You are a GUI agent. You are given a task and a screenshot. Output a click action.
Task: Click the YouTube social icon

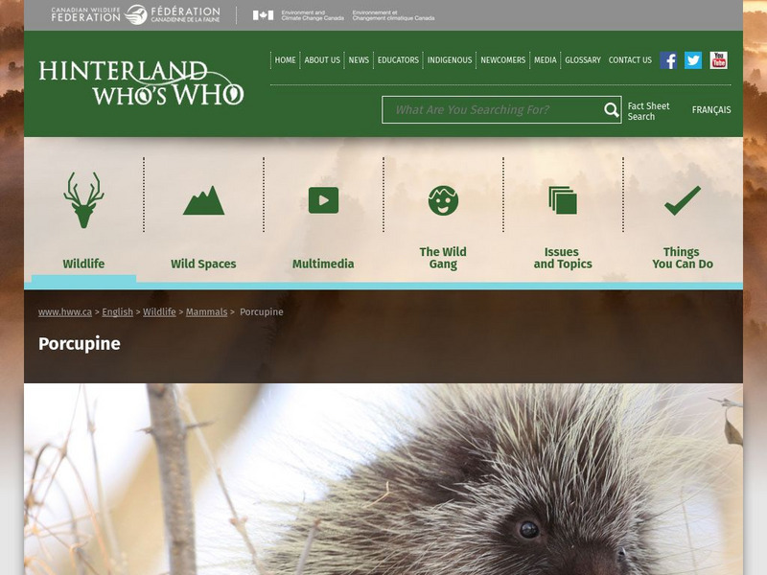coord(717,60)
